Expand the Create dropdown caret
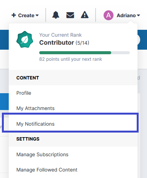 click(x=37, y=15)
